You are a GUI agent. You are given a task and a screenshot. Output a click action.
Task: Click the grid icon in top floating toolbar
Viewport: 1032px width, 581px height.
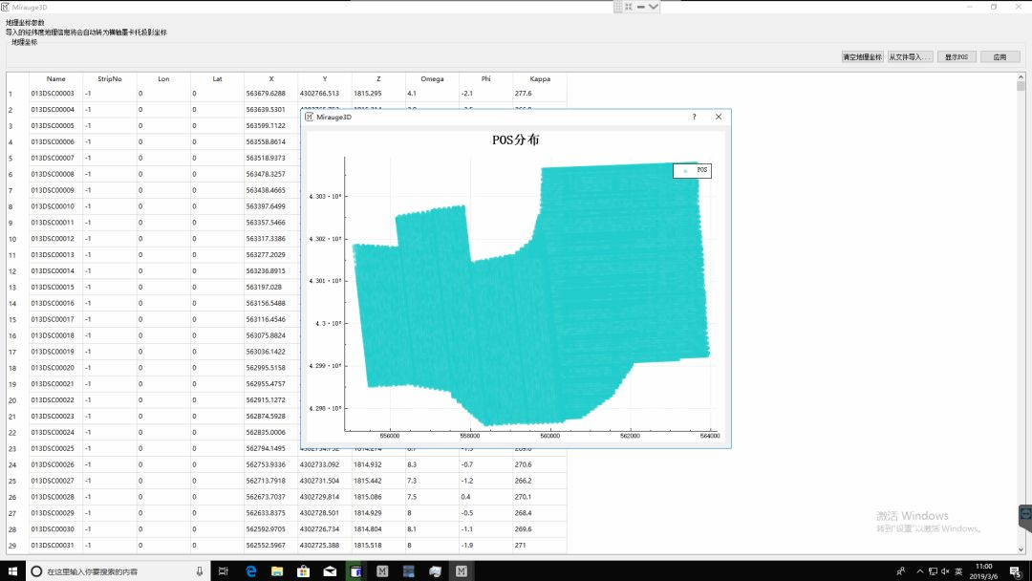tap(618, 7)
